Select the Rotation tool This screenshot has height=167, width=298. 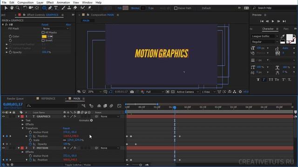[25, 8]
